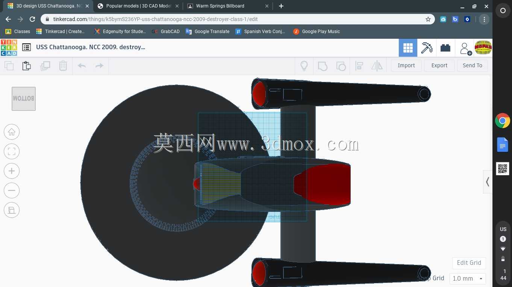
Task: Click the Home view button
Action: click(12, 132)
